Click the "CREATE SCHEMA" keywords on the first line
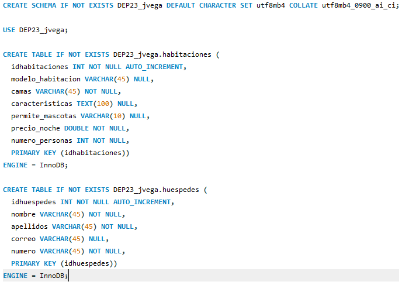 click(29, 5)
